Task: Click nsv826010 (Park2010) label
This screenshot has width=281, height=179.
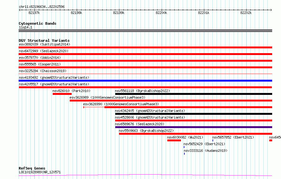Action: pyautogui.click(x=71, y=91)
